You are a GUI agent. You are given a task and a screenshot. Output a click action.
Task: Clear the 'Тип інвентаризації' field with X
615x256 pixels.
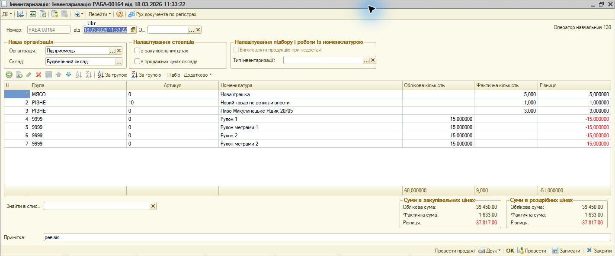pyautogui.click(x=373, y=60)
